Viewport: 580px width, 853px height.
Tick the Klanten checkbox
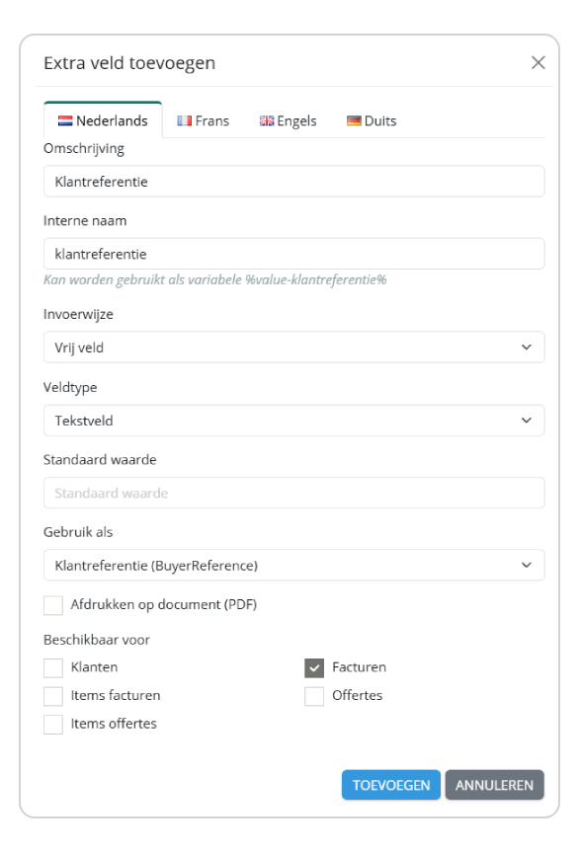click(x=53, y=668)
